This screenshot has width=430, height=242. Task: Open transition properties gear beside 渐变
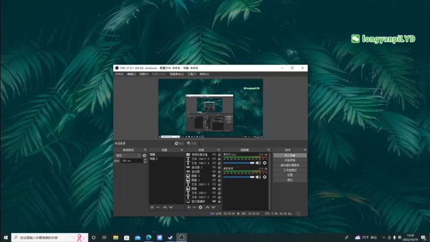click(x=145, y=155)
